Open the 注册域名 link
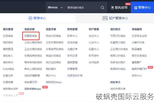 click(x=8, y=36)
